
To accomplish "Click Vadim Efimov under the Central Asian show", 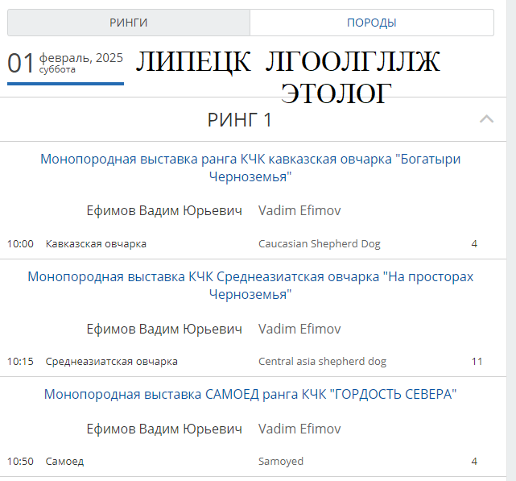I will pos(299,329).
